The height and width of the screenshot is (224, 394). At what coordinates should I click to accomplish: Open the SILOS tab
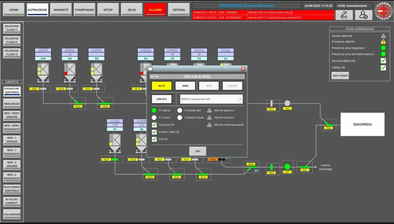click(132, 10)
